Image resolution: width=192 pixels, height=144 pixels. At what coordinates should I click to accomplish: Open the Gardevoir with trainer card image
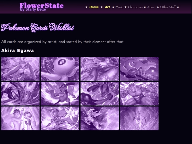point(20,118)
